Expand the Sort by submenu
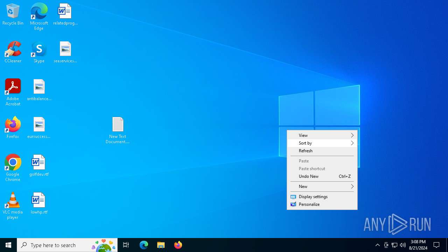The width and height of the screenshot is (448, 252). [322, 143]
